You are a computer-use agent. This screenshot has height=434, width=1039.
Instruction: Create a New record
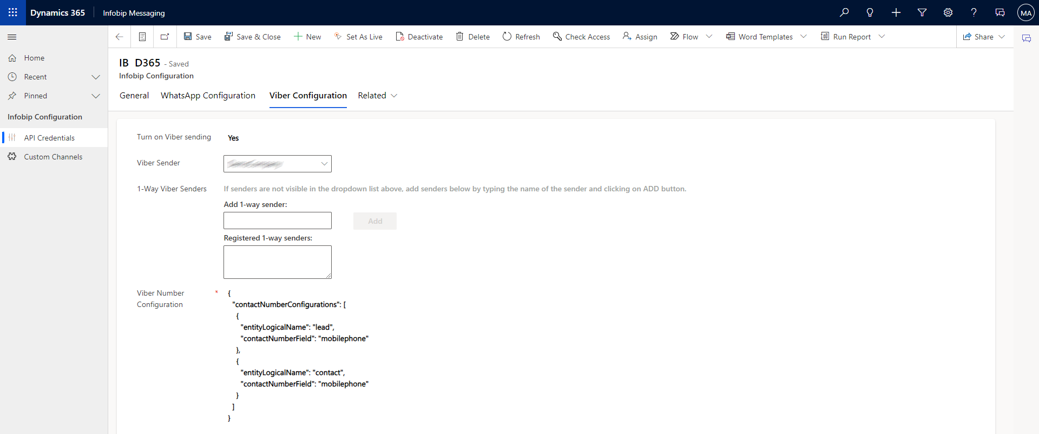tap(307, 37)
